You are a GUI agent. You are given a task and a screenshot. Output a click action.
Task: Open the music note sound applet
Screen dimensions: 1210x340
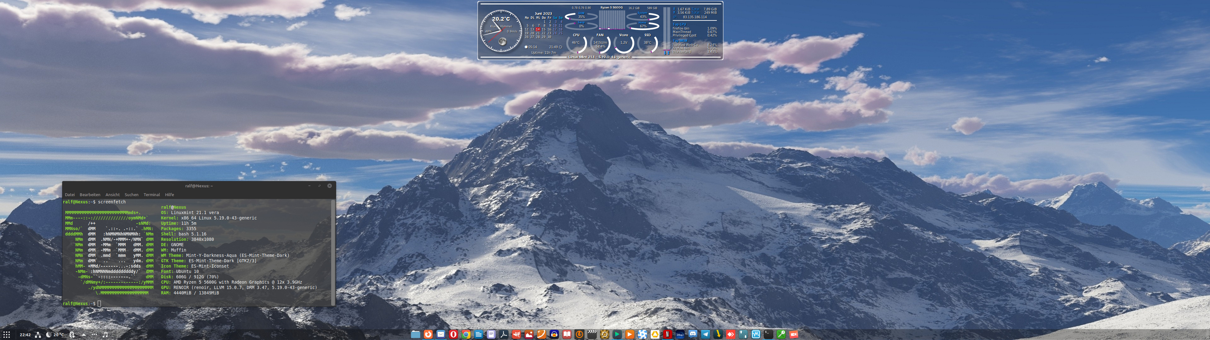pos(105,335)
